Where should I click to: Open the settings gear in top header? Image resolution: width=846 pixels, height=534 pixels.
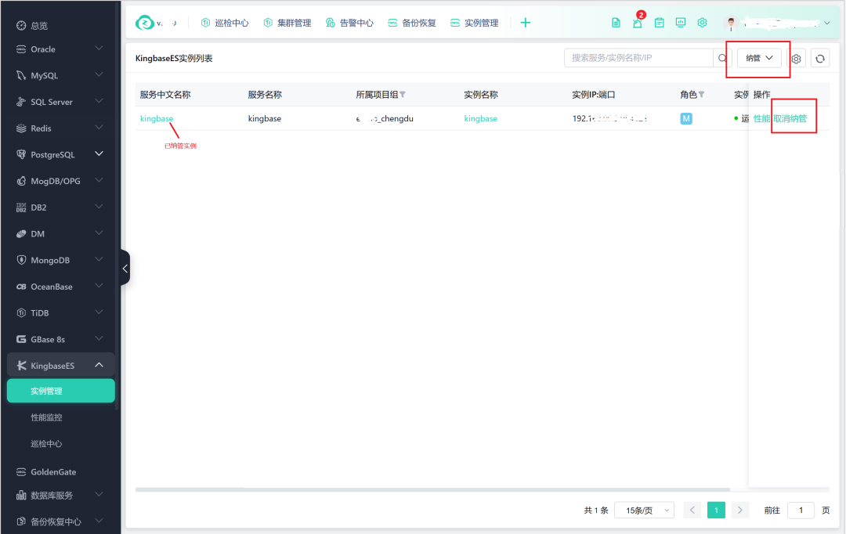(x=702, y=23)
